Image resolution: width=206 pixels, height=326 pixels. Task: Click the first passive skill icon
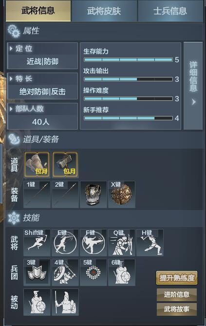[37, 302]
